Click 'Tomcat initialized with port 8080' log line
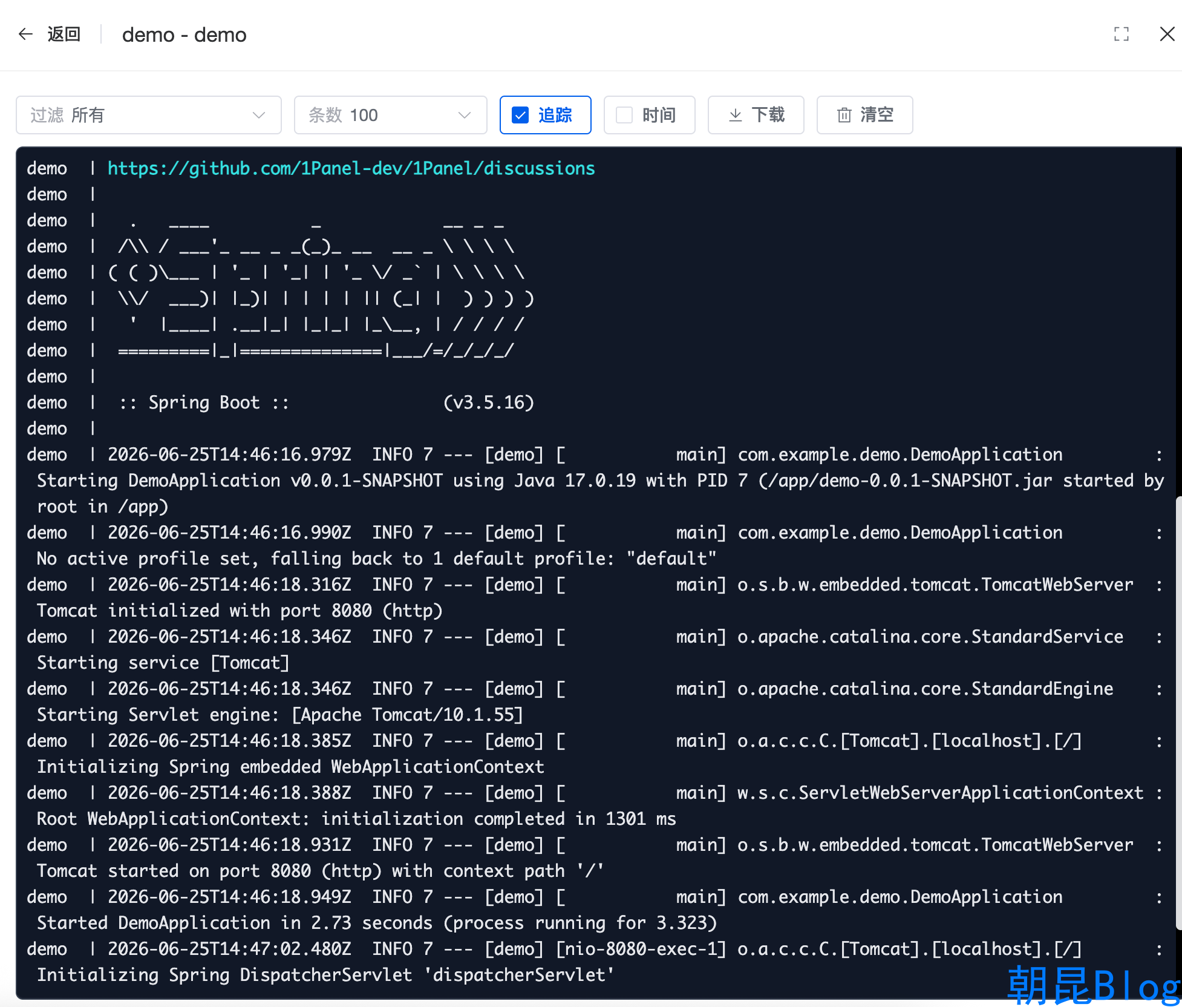This screenshot has height=1007, width=1182. [x=240, y=611]
